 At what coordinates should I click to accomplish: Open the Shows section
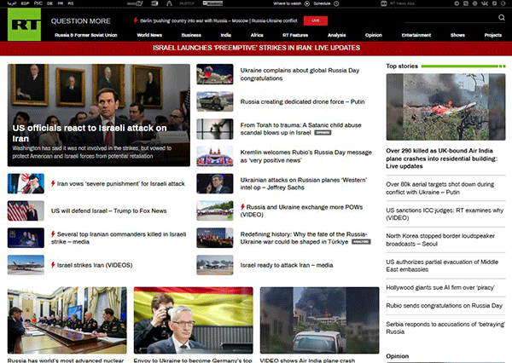pyautogui.click(x=457, y=35)
